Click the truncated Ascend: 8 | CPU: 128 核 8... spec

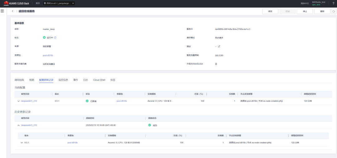click(x=160, y=101)
